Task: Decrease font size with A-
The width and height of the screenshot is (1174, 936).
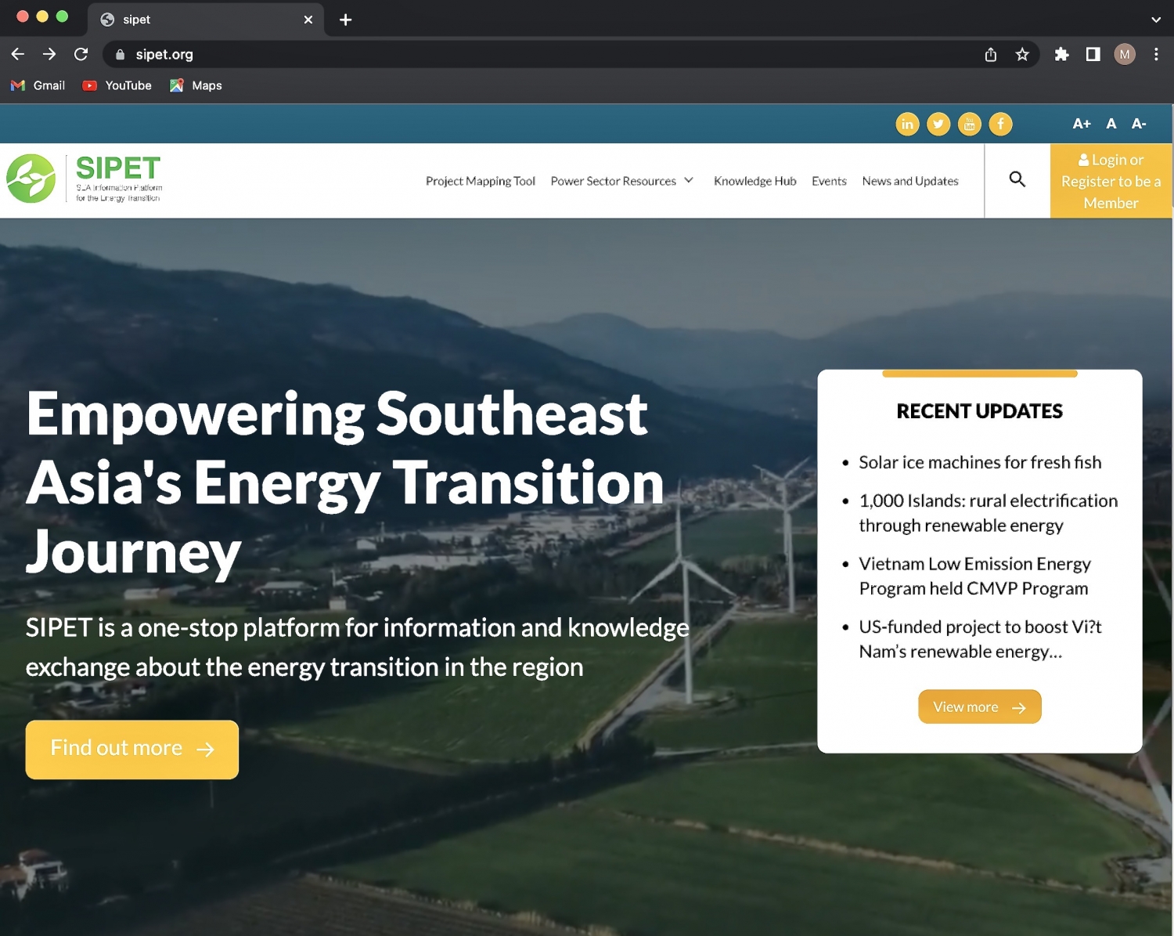Action: [x=1139, y=124]
